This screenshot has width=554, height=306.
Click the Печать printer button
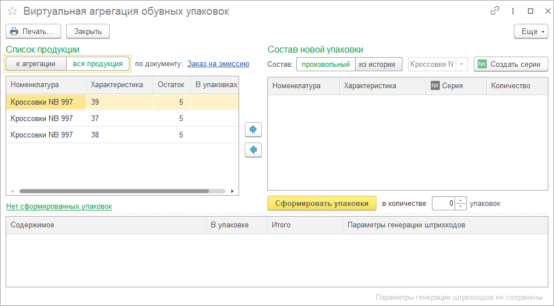click(33, 31)
